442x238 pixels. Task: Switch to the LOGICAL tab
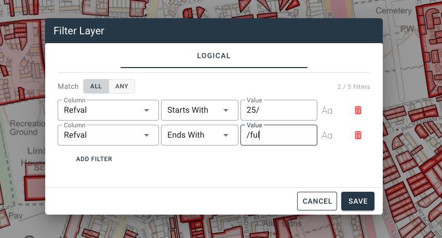[x=213, y=56]
